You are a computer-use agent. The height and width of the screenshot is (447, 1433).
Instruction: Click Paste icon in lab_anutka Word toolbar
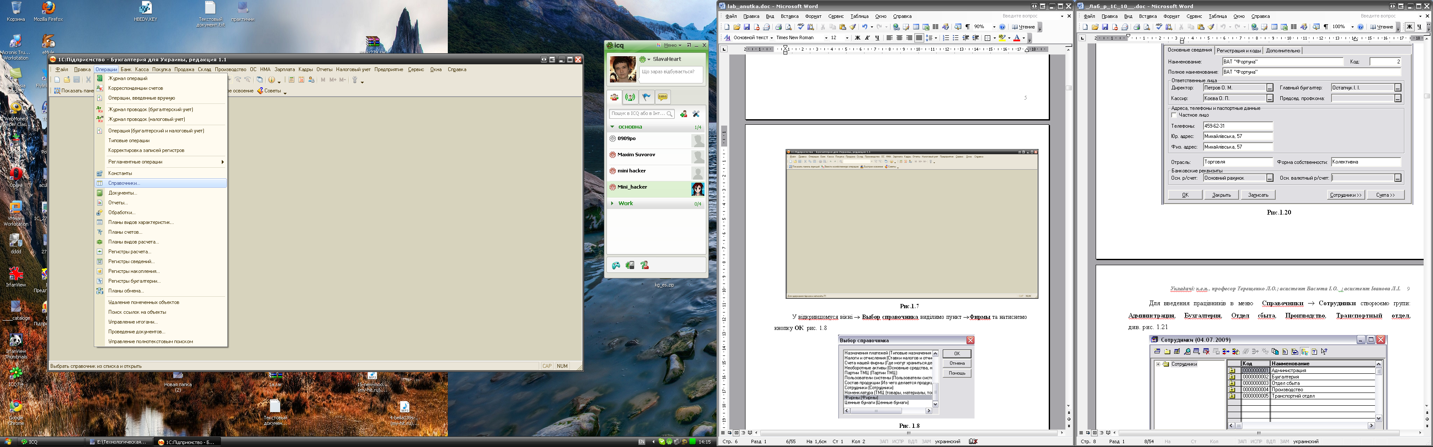point(843,27)
